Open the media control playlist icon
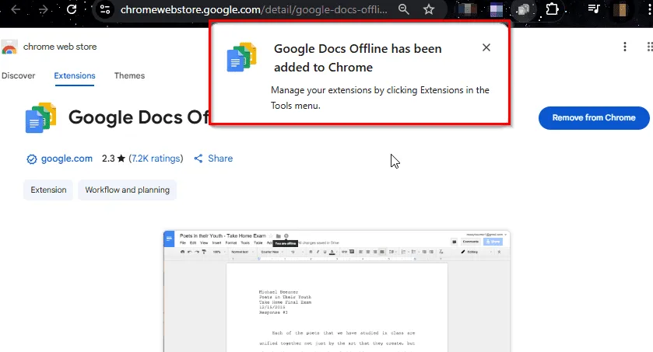The image size is (653, 352). pyautogui.click(x=593, y=9)
